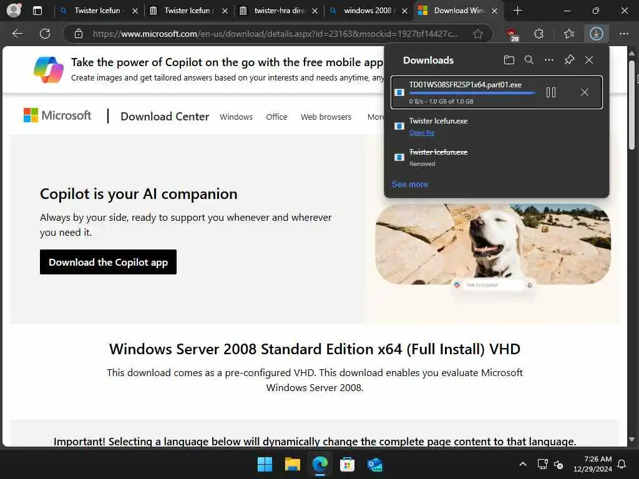
Task: Refresh the current page
Action: point(45,34)
